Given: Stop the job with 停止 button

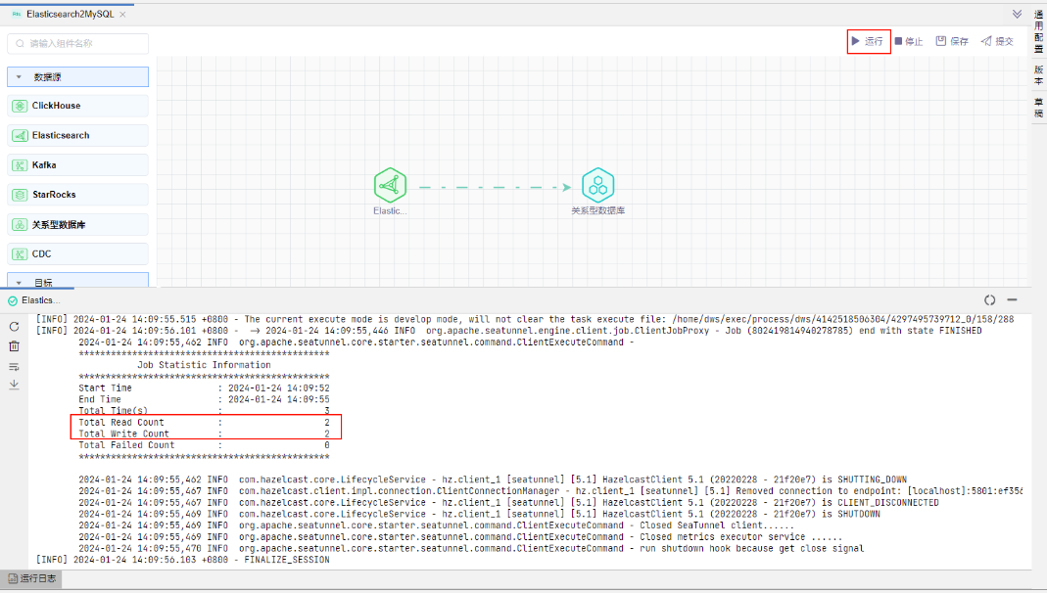Looking at the screenshot, I should (909, 41).
